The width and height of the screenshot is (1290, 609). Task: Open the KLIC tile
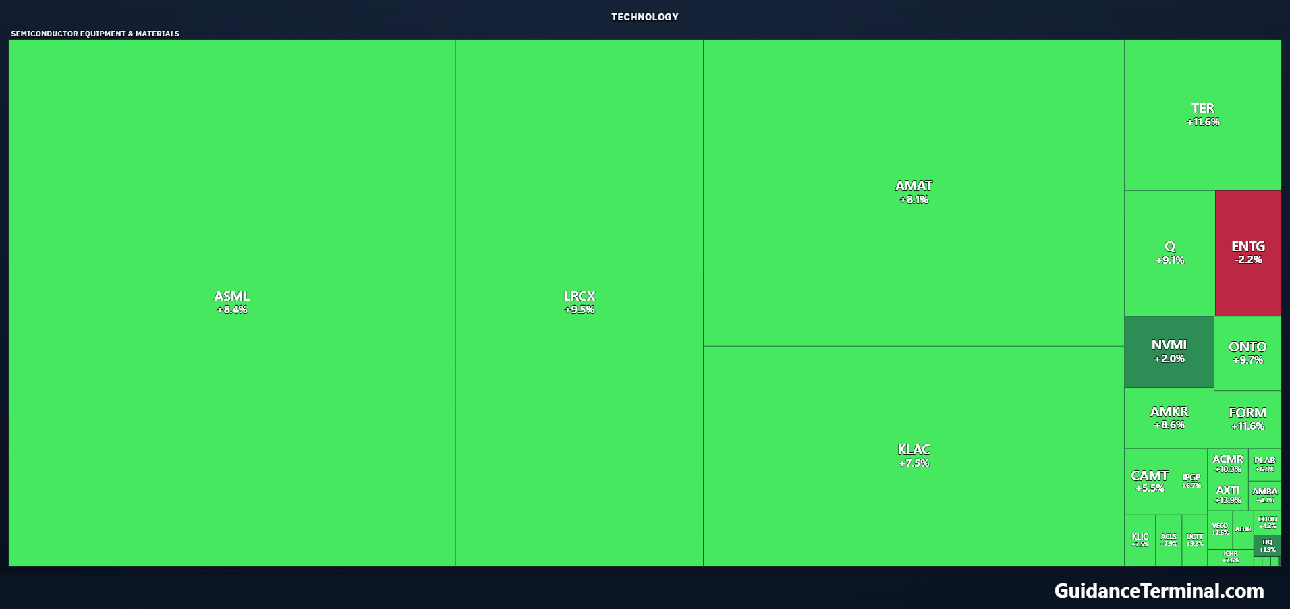coord(1140,540)
